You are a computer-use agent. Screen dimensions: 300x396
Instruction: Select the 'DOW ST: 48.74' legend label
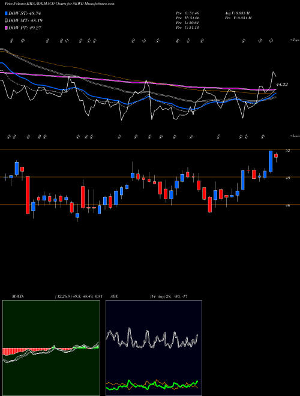pos(25,13)
